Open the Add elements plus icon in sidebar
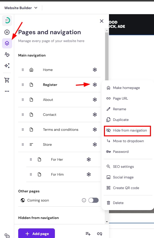Viewport: 154px width, 238px height. click(7, 32)
